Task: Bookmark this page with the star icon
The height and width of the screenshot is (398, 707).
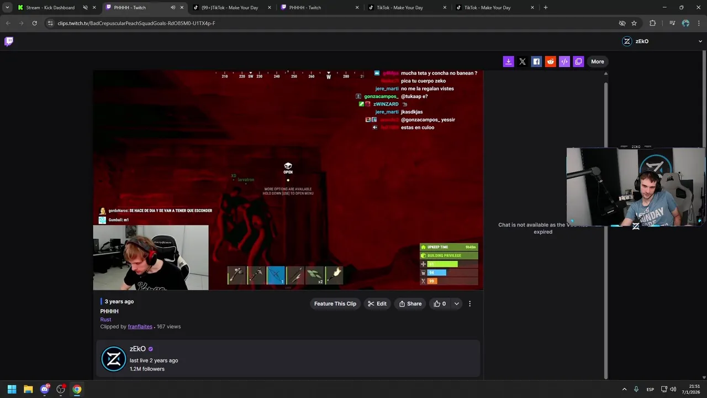Action: pyautogui.click(x=634, y=23)
